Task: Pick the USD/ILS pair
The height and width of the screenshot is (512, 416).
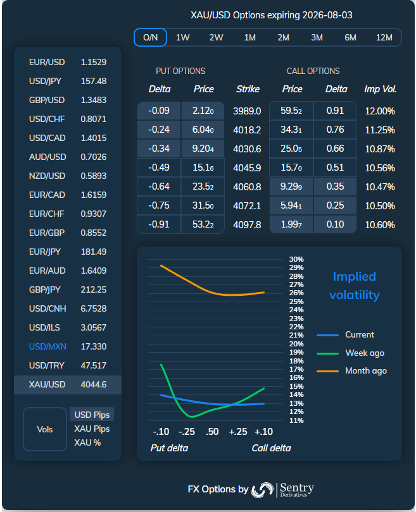Action: (x=68, y=327)
